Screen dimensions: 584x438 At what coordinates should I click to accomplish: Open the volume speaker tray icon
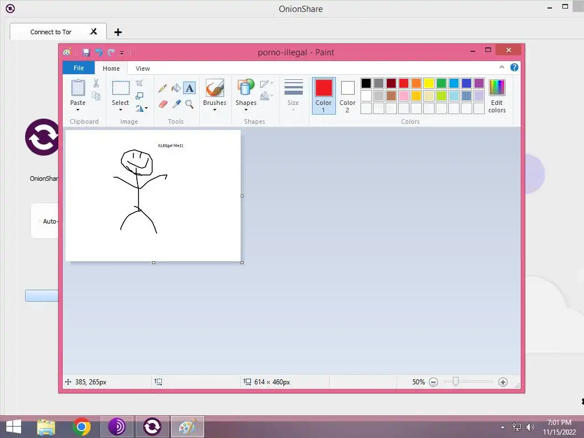pyautogui.click(x=530, y=427)
